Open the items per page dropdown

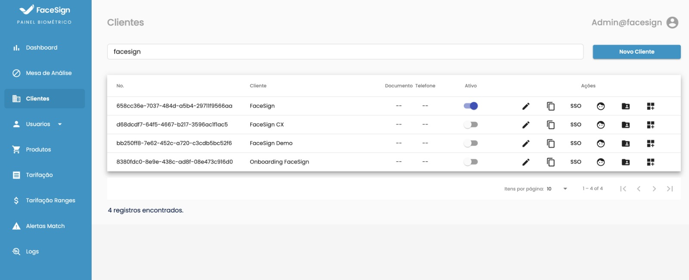[x=557, y=189]
